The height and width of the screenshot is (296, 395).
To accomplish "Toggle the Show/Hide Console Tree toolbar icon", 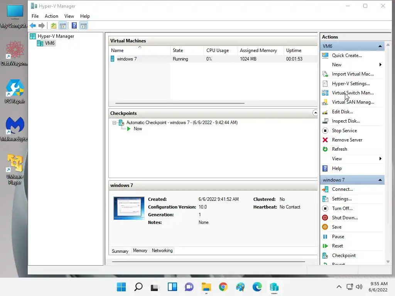I will (x=63, y=26).
